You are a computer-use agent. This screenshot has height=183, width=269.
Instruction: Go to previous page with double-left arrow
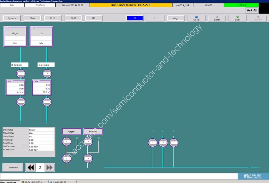30,168
